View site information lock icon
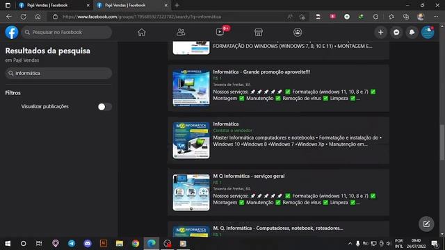This screenshot has width=445, height=250. tap(56, 17)
